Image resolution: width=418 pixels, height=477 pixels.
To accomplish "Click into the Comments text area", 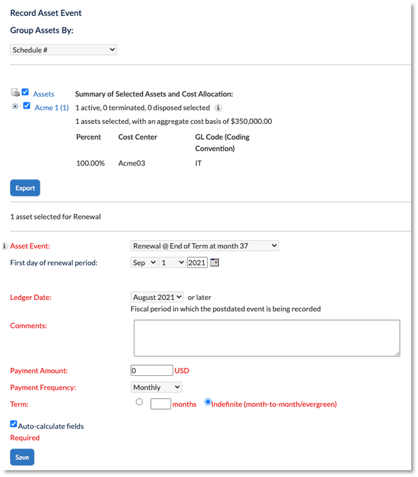I will pyautogui.click(x=267, y=338).
